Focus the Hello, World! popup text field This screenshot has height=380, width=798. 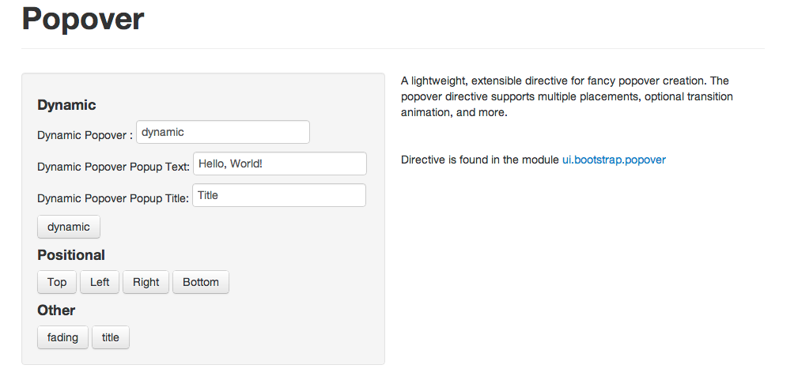[x=280, y=164]
